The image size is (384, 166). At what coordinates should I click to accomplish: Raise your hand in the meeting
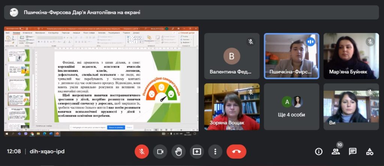(x=178, y=151)
